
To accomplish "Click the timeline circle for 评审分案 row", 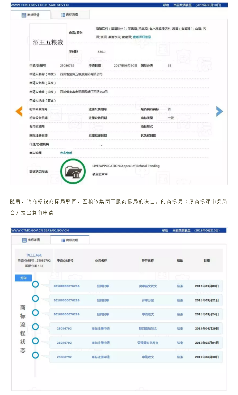I will pyautogui.click(x=35, y=299).
